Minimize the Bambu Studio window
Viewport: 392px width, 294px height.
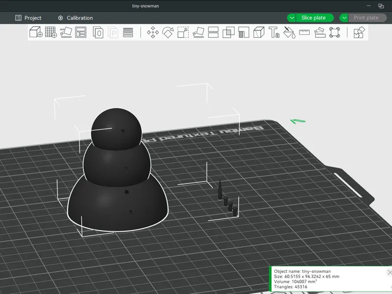coord(369,6)
